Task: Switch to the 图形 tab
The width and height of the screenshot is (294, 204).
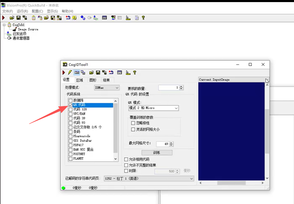Action: 93,80
